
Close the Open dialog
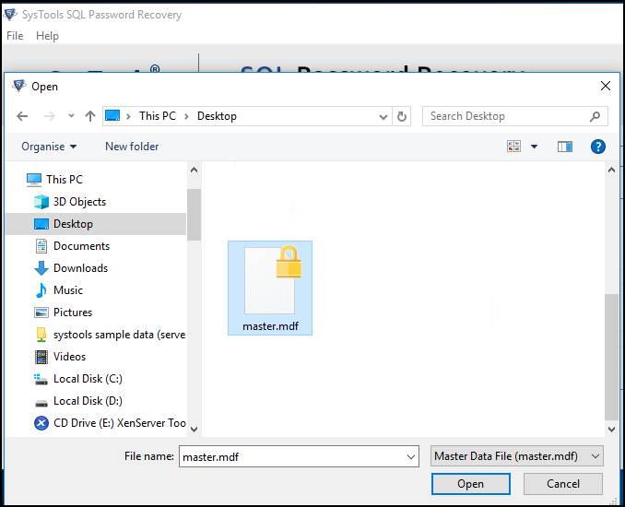click(605, 86)
